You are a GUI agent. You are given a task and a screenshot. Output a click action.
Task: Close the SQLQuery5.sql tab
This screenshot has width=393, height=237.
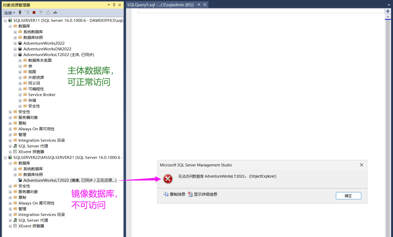pos(205,5)
